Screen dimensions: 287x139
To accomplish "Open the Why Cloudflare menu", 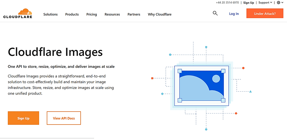I will pos(160,14).
